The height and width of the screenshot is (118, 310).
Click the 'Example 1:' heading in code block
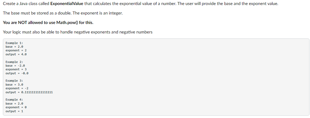click(x=14, y=43)
